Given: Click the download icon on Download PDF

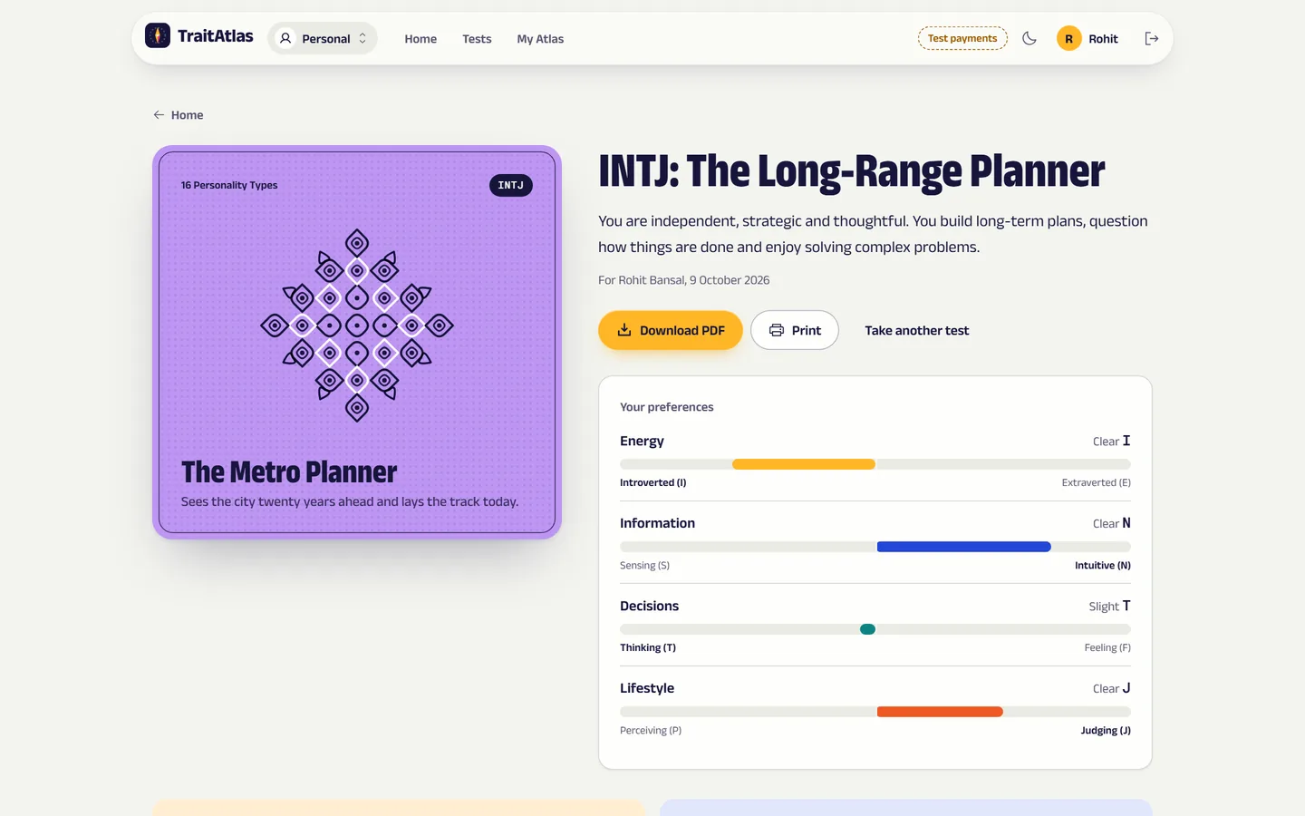Looking at the screenshot, I should [624, 330].
